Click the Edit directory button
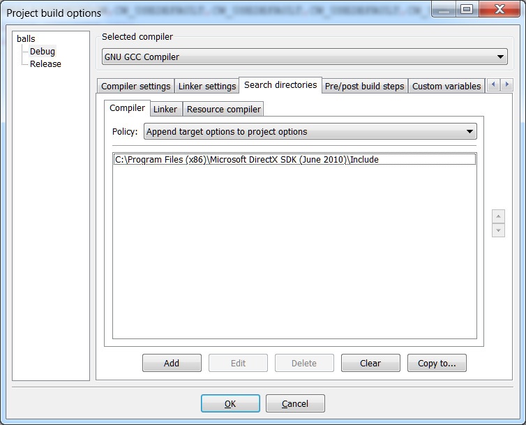526x425 pixels. point(238,363)
